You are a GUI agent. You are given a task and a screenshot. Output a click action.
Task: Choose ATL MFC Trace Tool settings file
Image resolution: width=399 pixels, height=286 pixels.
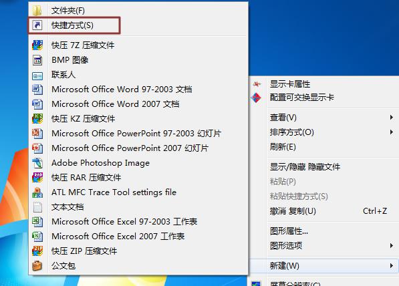click(138, 192)
